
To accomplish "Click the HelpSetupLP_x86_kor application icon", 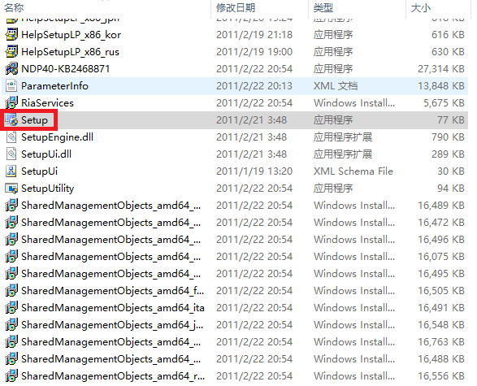I will coord(11,35).
